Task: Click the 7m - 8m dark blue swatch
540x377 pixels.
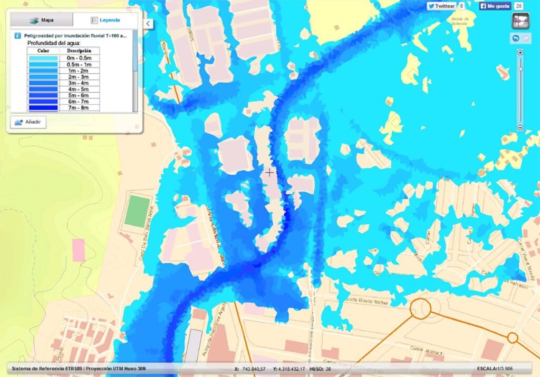Action: pyautogui.click(x=43, y=107)
